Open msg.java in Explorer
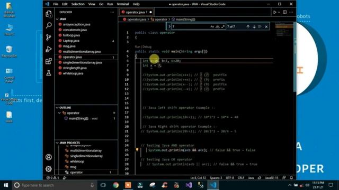The width and height of the screenshot is (339, 190). [x=69, y=46]
